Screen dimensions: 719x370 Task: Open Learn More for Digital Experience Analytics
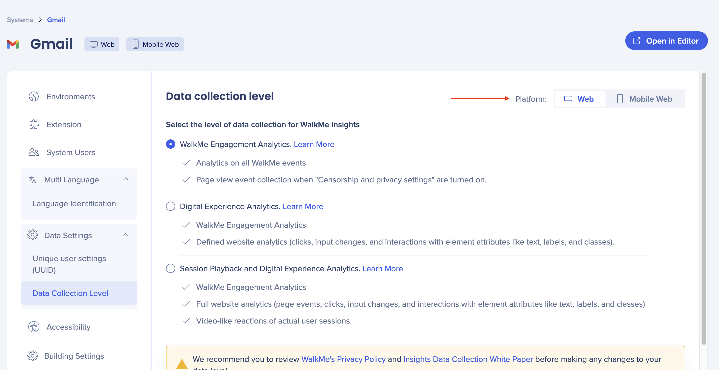pos(303,206)
